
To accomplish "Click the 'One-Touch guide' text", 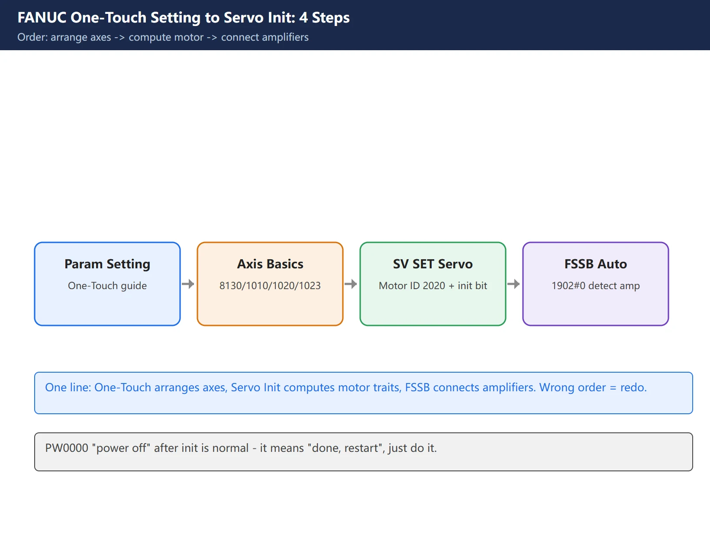I will (107, 286).
